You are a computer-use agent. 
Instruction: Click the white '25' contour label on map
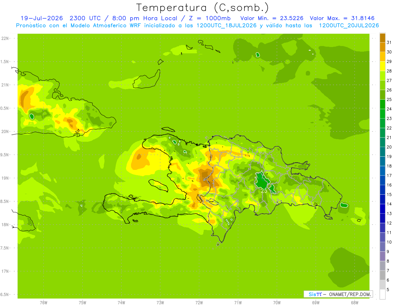tap(264, 191)
